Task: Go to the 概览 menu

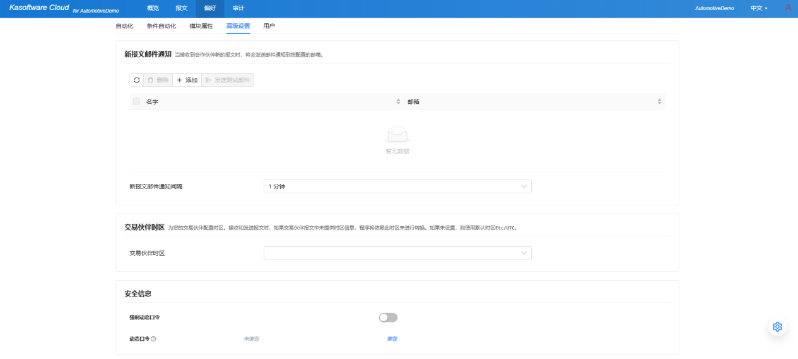Action: coord(153,8)
